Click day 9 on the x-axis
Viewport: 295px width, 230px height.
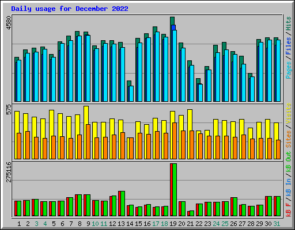point(88,224)
